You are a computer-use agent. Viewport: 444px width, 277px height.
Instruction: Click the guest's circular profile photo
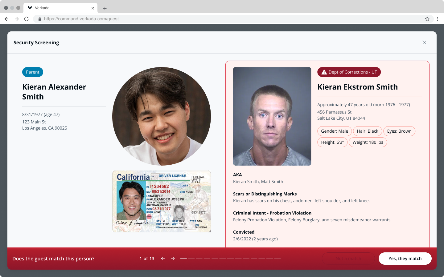pos(162,116)
